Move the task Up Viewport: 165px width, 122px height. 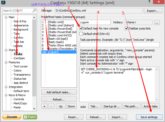(x=61, y=106)
